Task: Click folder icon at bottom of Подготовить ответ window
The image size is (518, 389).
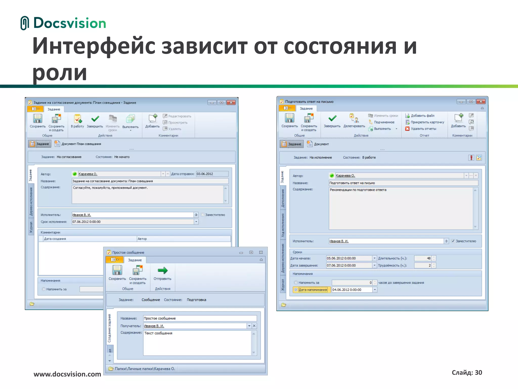Action: [284, 305]
